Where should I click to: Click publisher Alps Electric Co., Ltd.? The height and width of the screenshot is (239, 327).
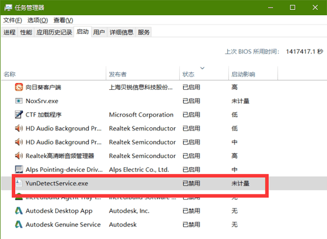(x=139, y=170)
